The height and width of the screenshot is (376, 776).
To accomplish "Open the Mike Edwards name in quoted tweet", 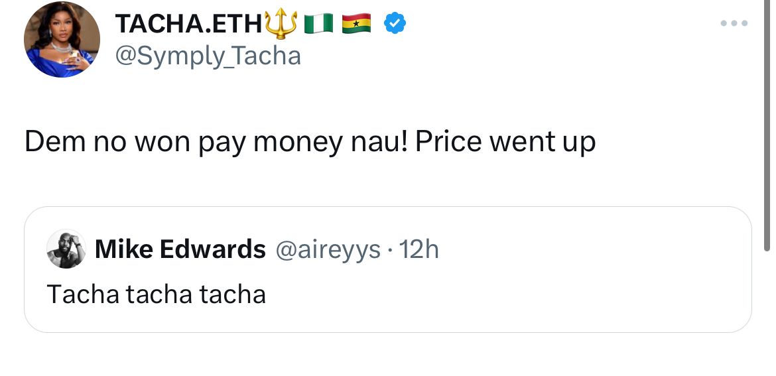I will [180, 249].
